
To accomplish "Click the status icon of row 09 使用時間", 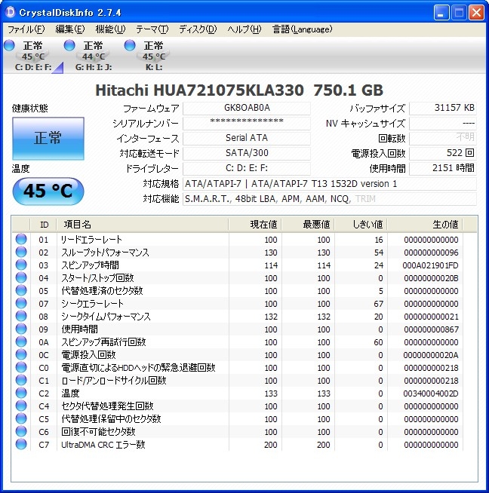I will 21,329.
